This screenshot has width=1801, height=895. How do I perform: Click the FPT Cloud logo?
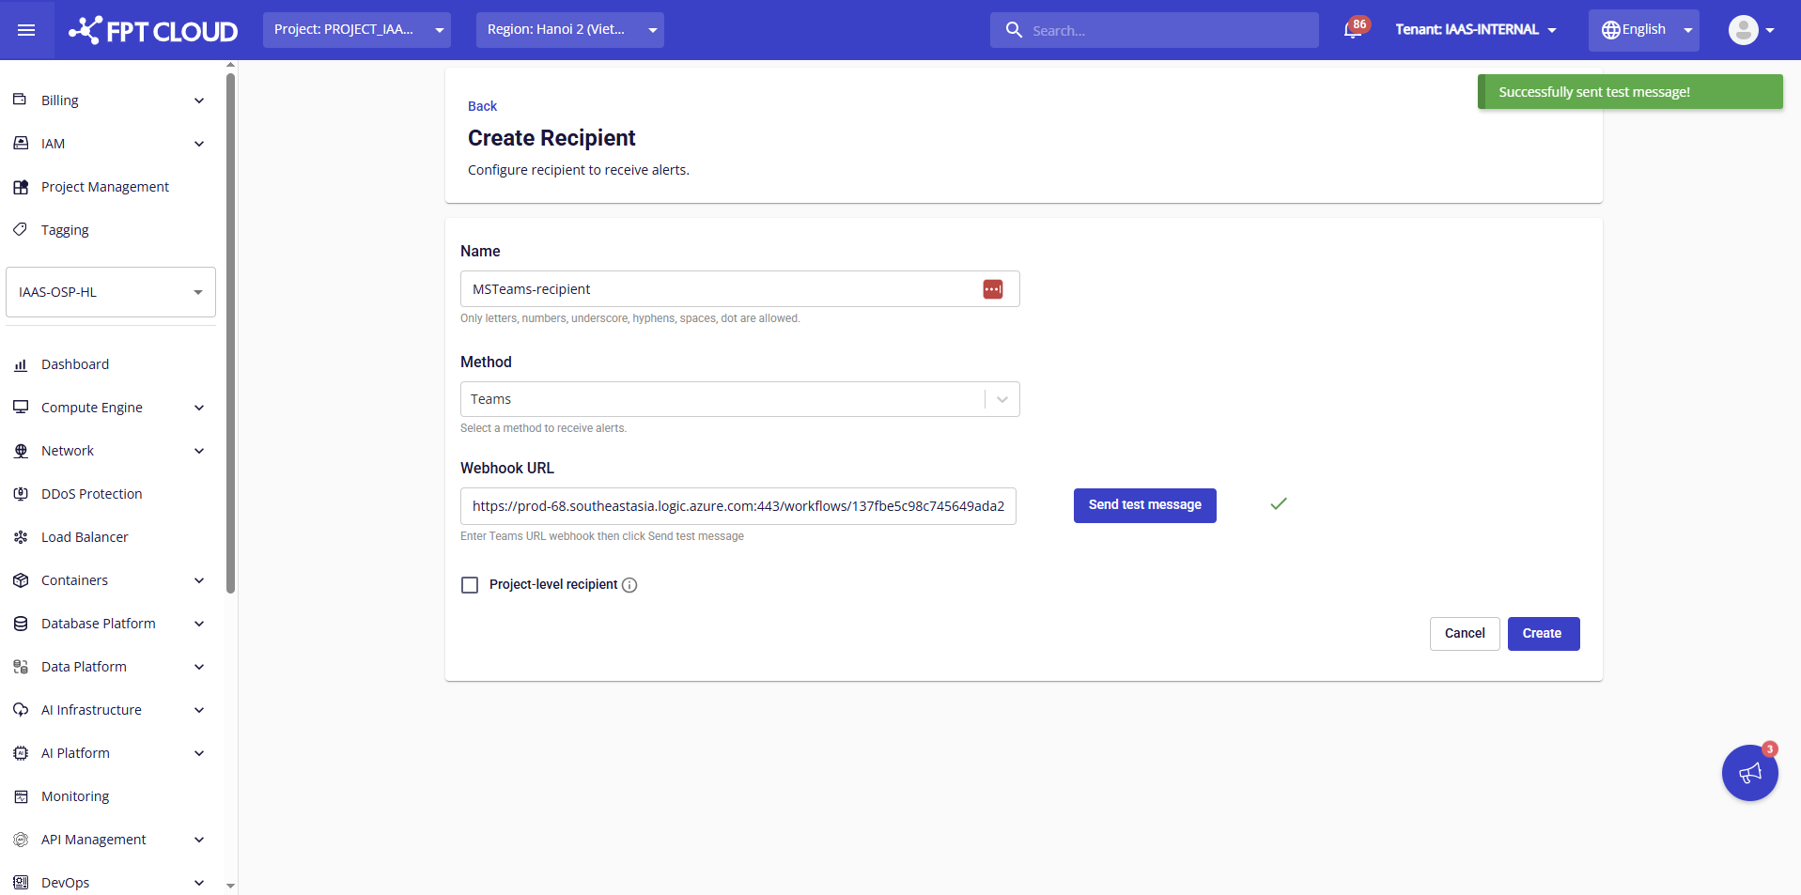(154, 30)
